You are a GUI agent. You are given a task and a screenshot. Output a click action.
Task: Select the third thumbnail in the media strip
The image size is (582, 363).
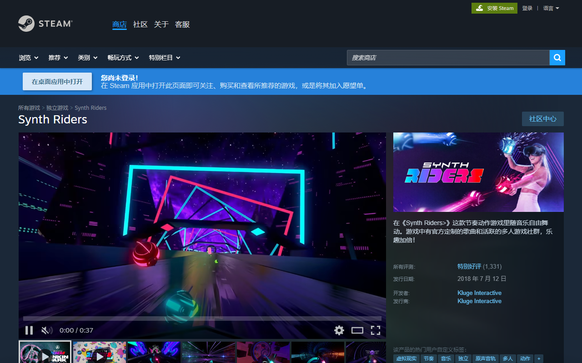point(154,353)
